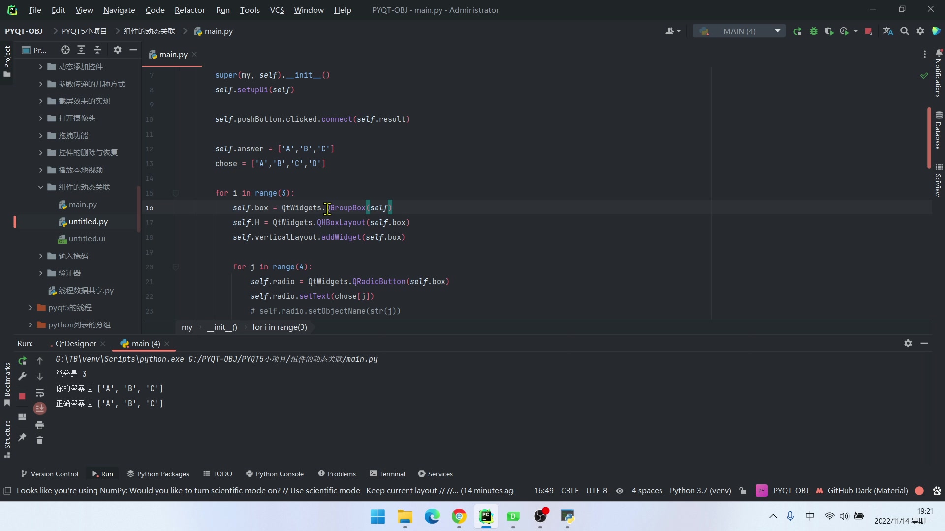This screenshot has height=531, width=945.
Task: Expand the pyqt5的线程 folder
Action: coord(30,307)
